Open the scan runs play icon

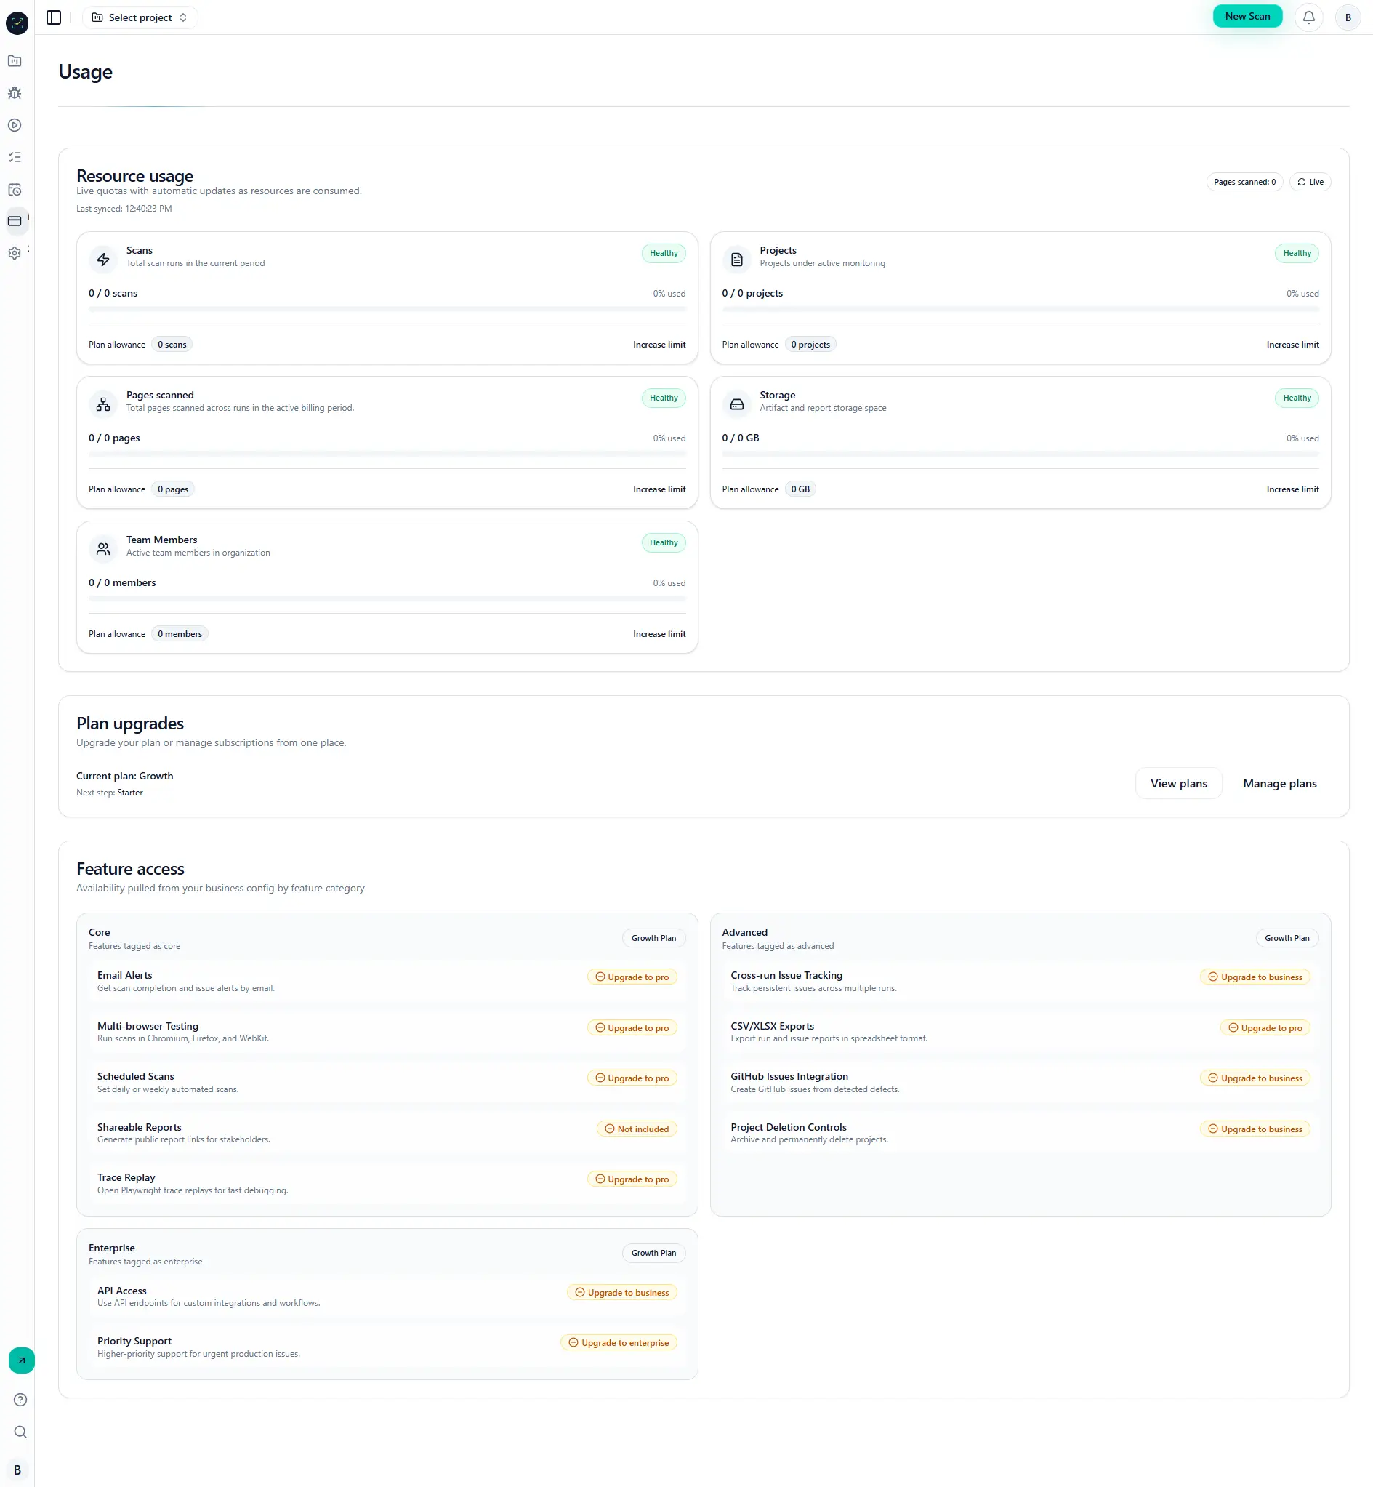[15, 126]
